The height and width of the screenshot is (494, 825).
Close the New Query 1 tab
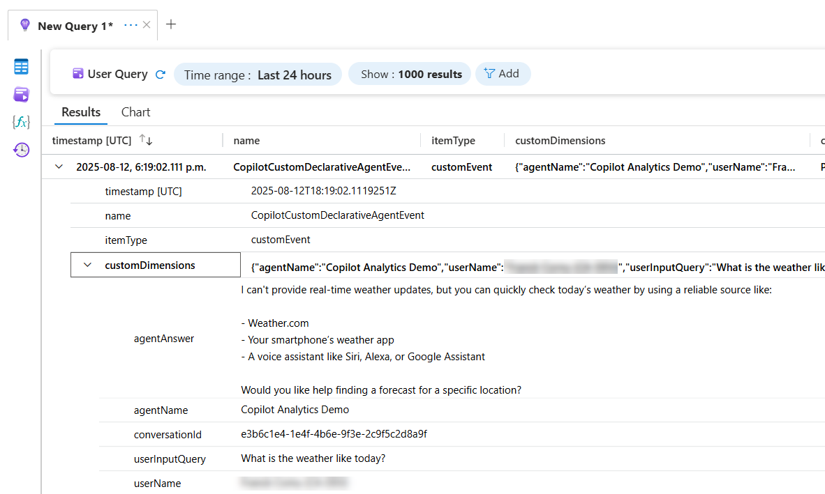[x=147, y=24]
